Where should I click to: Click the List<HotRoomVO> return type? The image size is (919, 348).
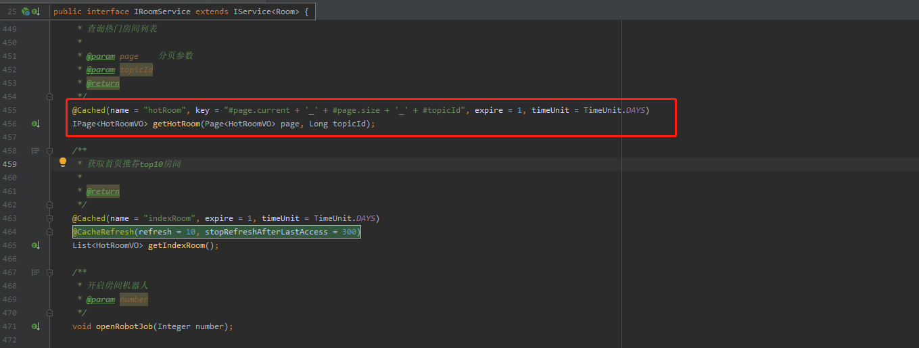pyautogui.click(x=108, y=245)
